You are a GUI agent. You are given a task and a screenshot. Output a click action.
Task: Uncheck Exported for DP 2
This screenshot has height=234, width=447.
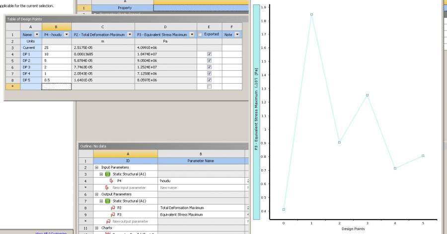click(x=209, y=60)
